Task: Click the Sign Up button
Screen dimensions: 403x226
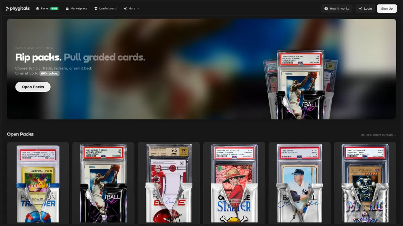Action: coord(387,8)
